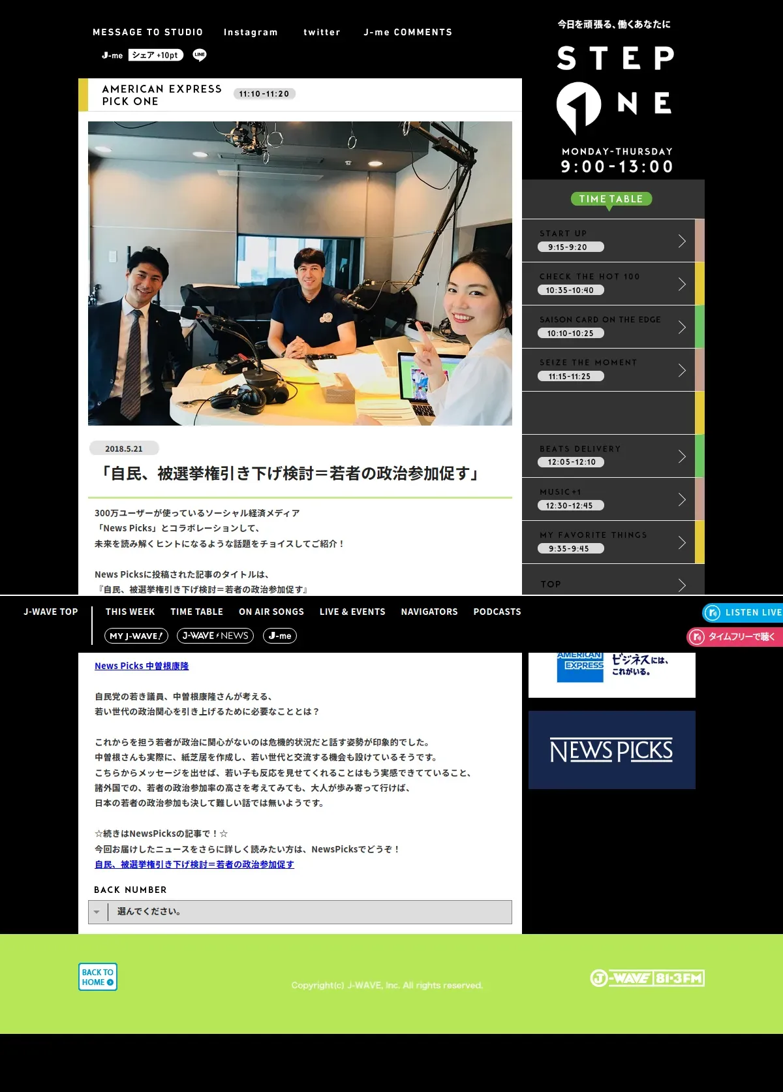Viewport: 783px width, 1092px height.
Task: Open SAISON CARD ON THE EDGE segment
Action: (x=608, y=327)
